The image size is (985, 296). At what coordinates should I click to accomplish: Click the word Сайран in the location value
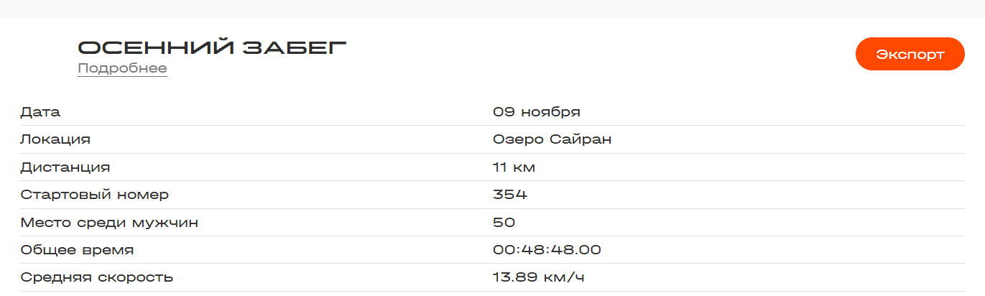[581, 139]
